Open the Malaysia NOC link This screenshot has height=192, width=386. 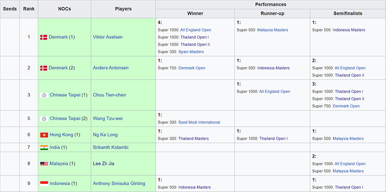coord(59,163)
